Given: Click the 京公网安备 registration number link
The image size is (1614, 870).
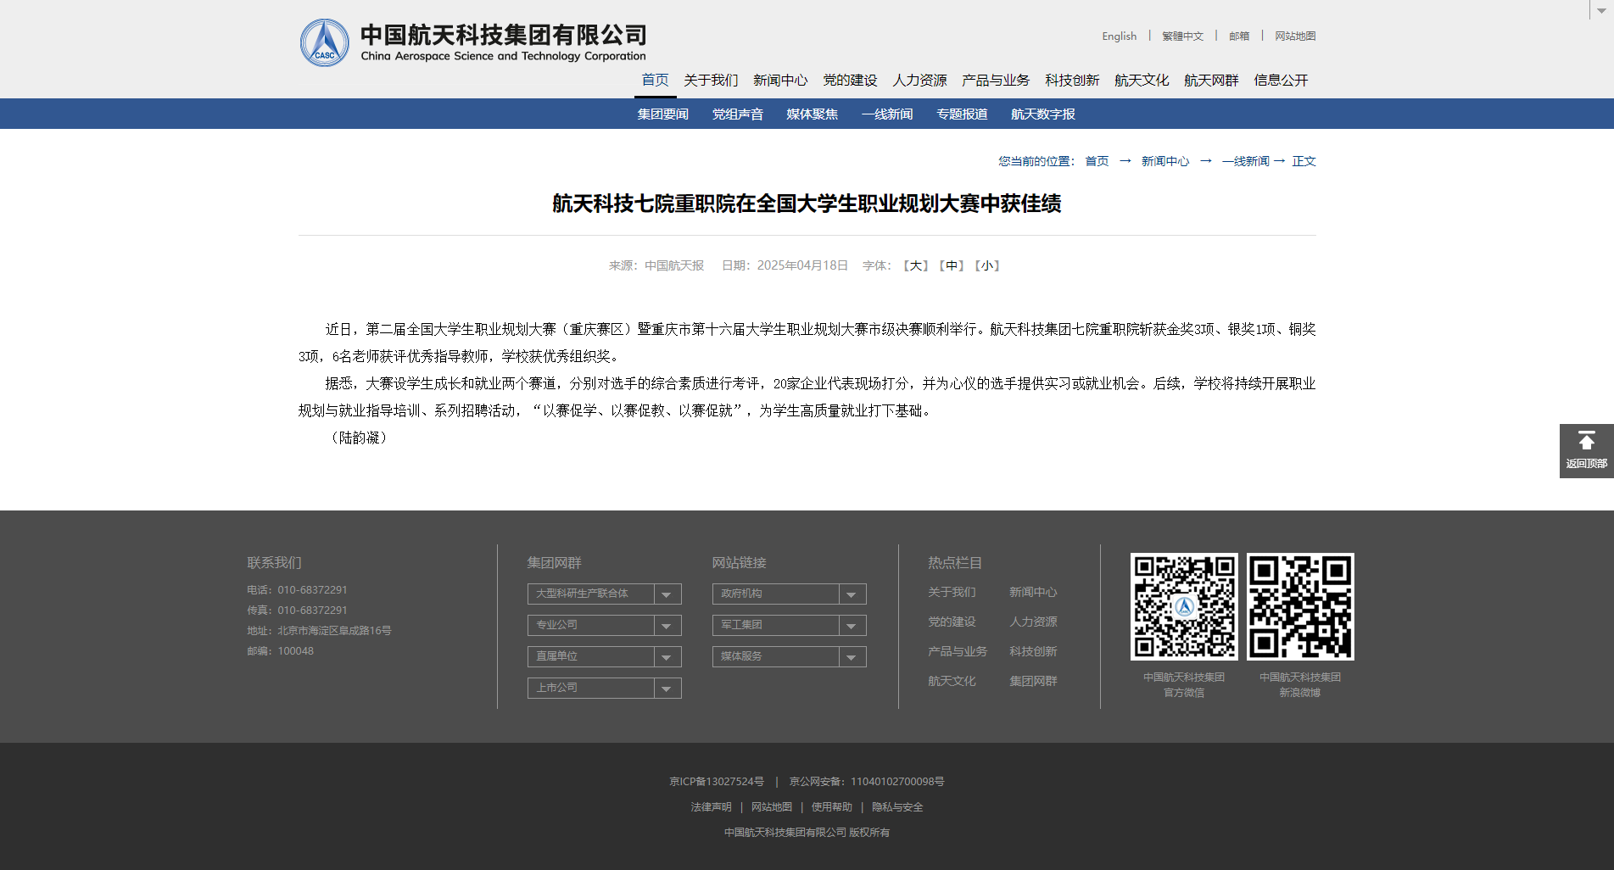Looking at the screenshot, I should coord(867,782).
